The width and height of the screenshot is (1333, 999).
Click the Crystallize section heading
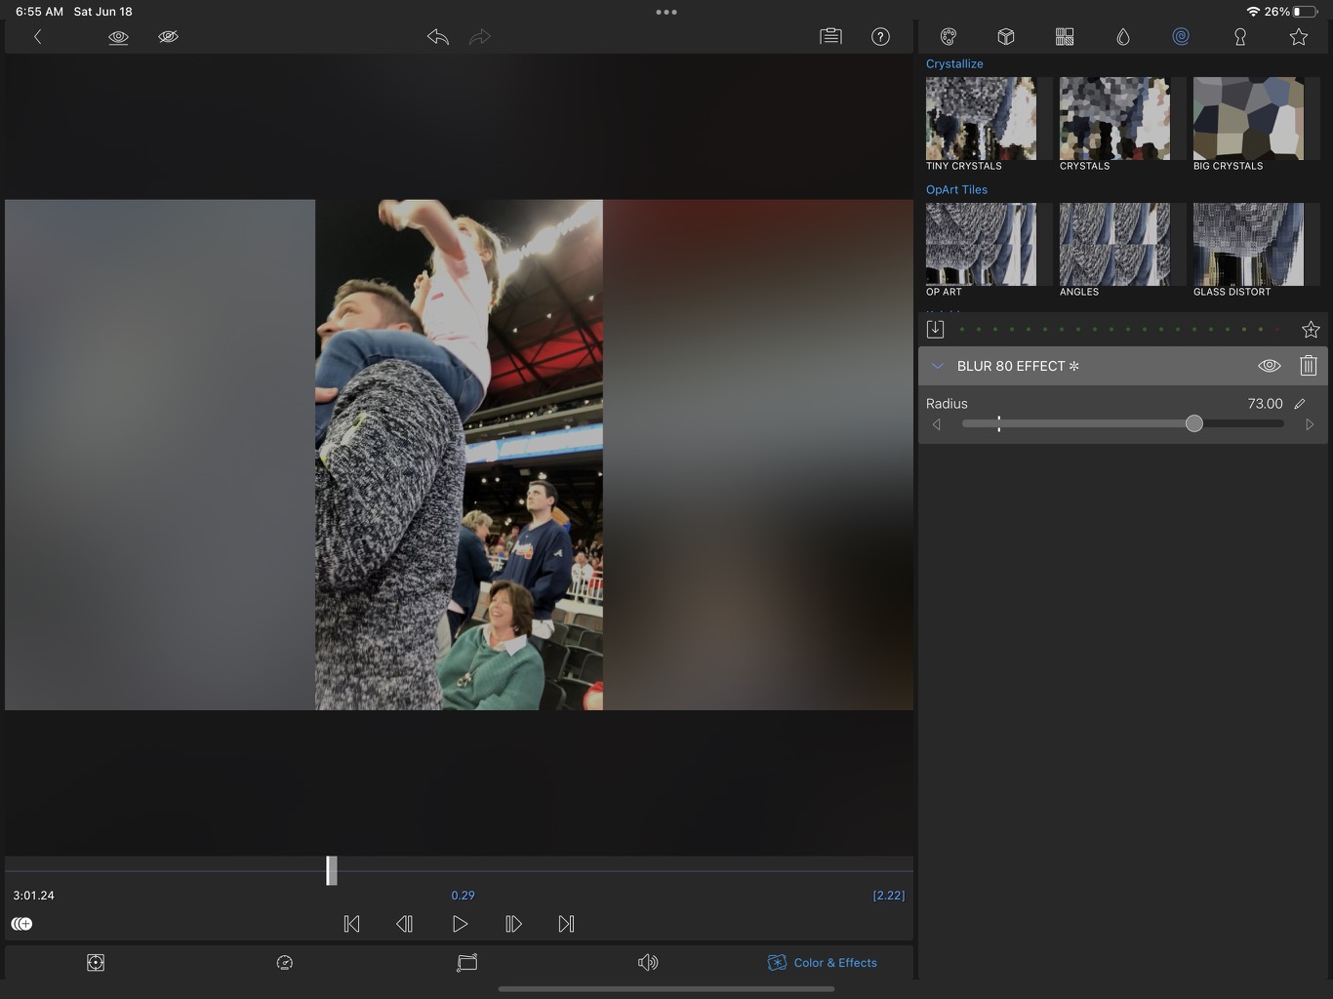[953, 63]
